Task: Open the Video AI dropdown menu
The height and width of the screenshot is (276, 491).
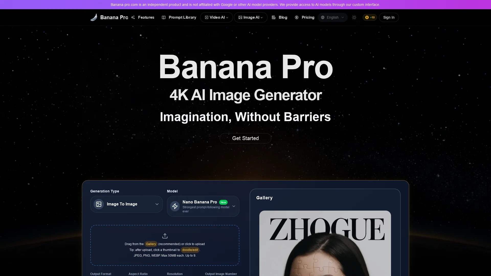Action: [x=216, y=17]
